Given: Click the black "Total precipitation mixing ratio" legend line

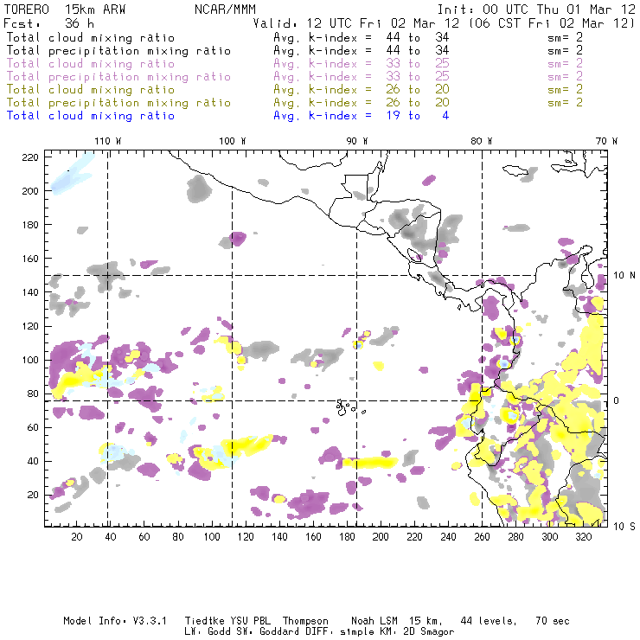Looking at the screenshot, I should (x=118, y=51).
